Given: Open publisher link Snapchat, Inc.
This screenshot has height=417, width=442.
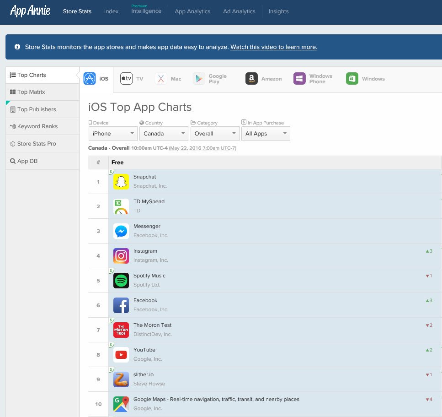Looking at the screenshot, I should tap(150, 186).
